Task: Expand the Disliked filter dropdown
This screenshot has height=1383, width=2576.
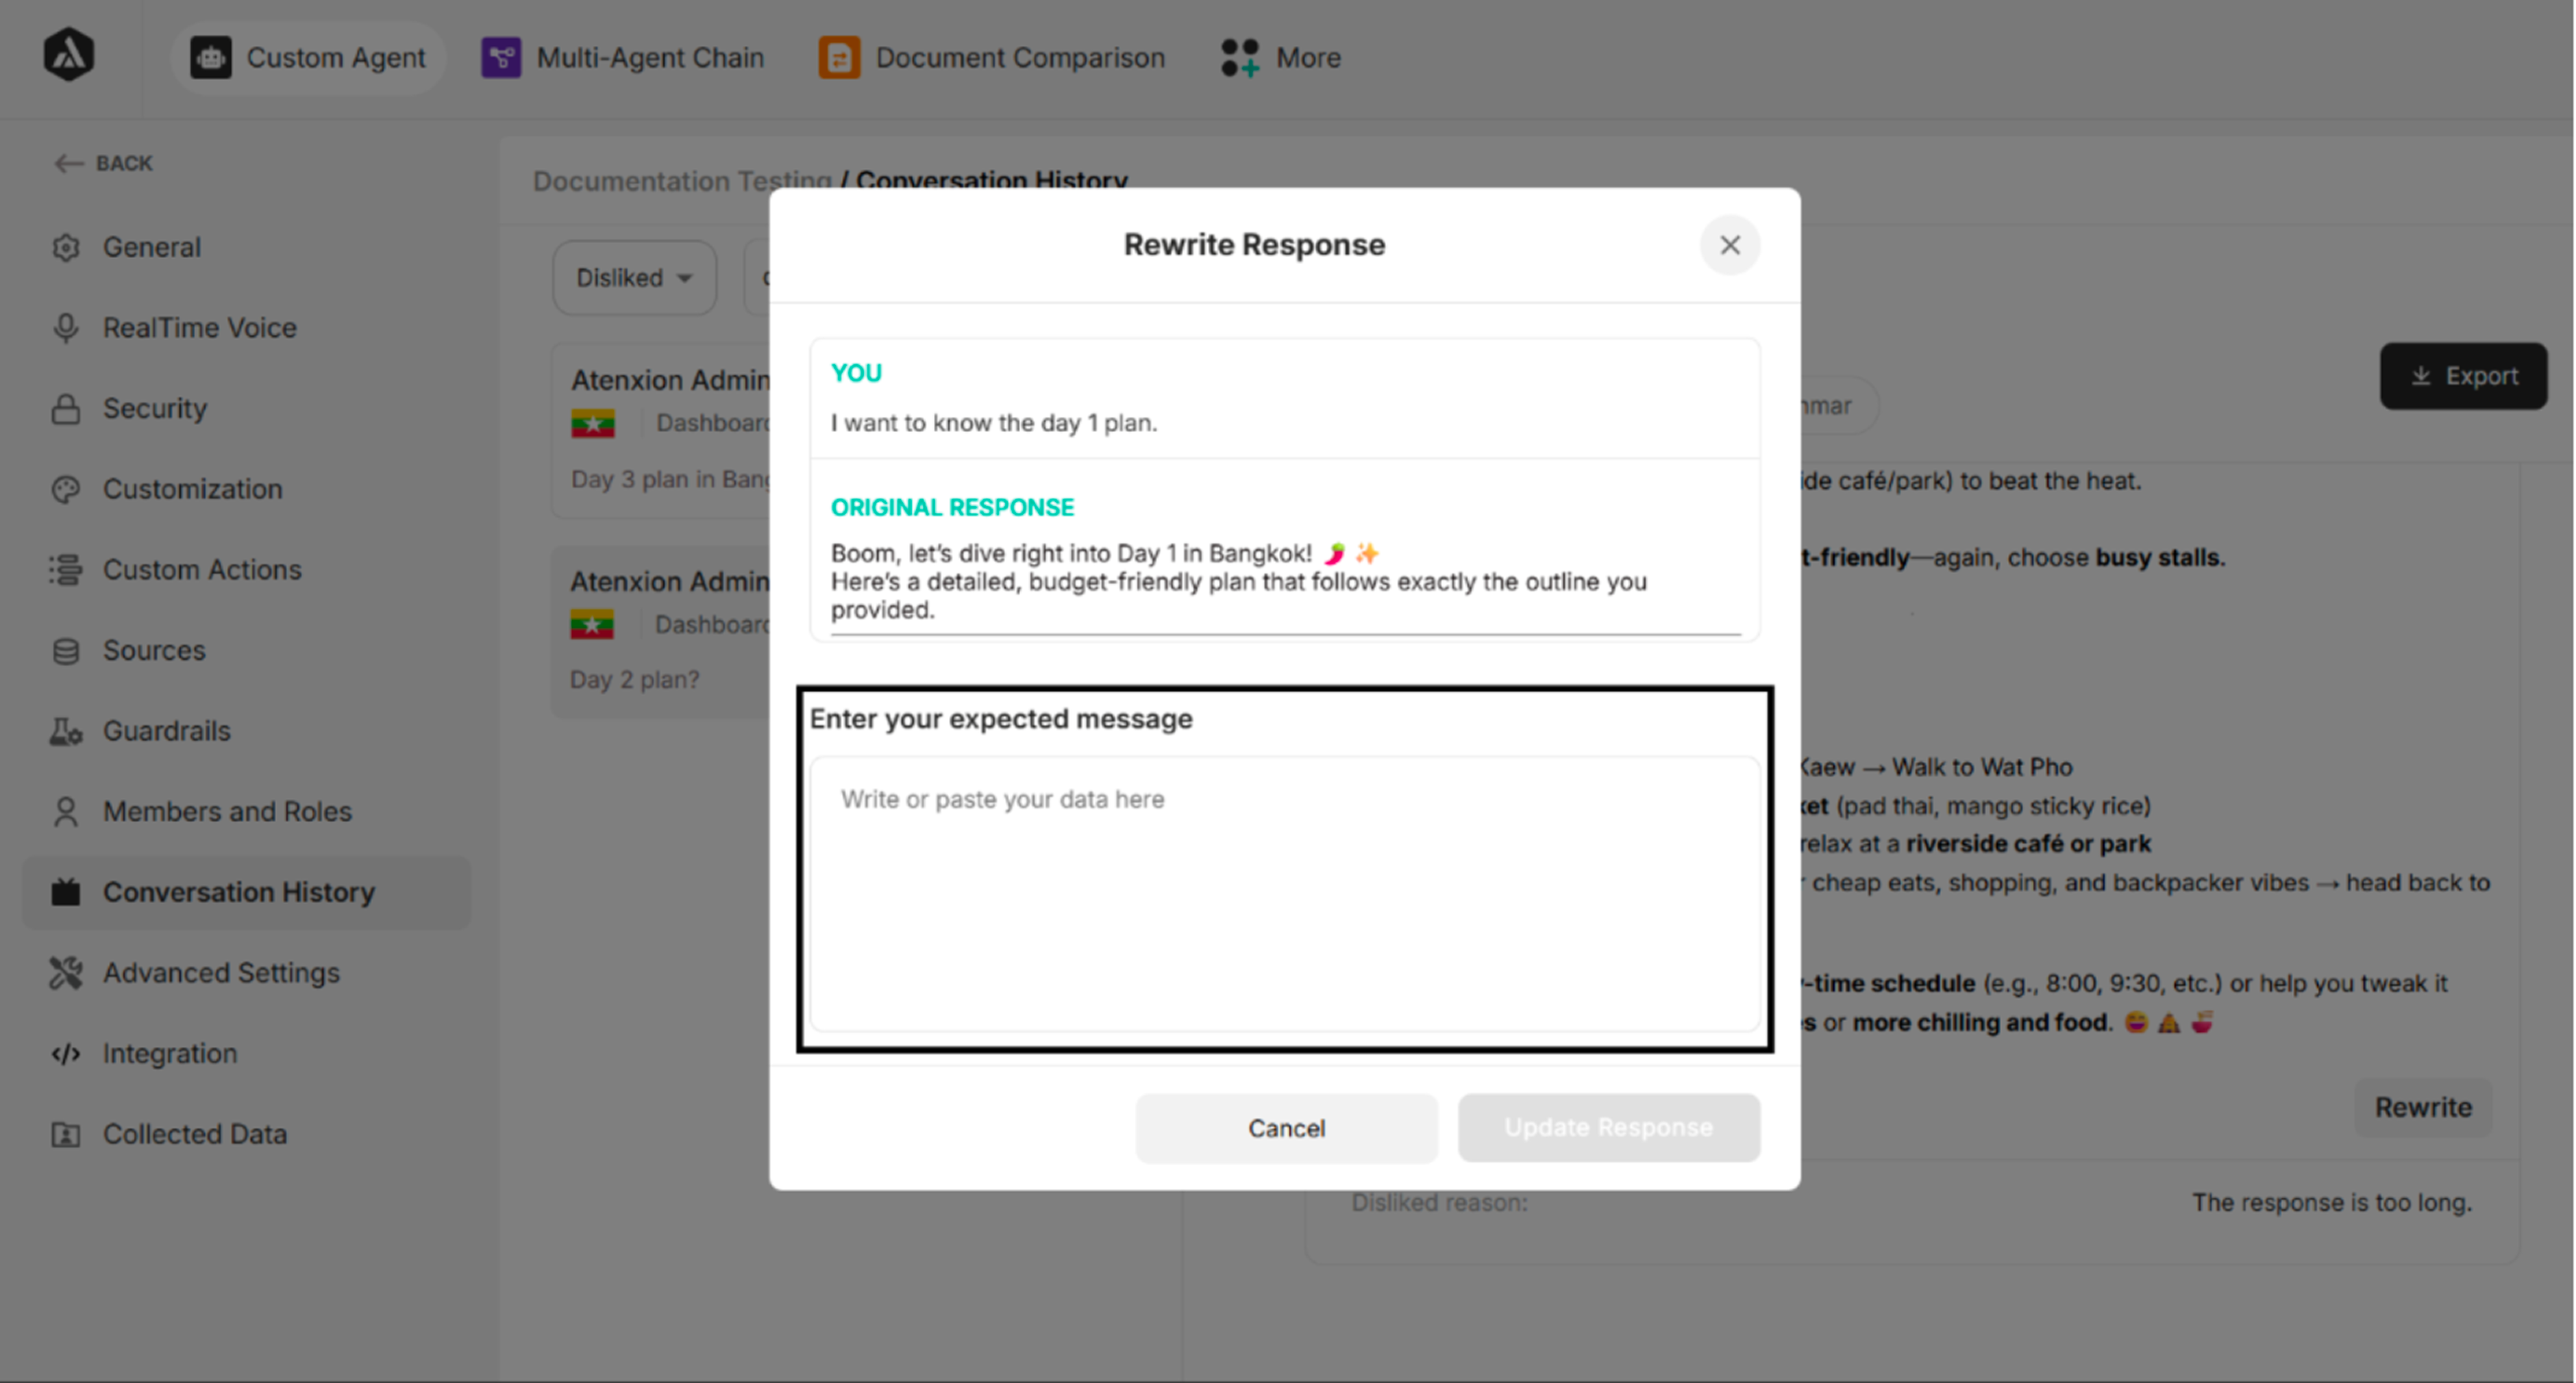Action: point(634,278)
